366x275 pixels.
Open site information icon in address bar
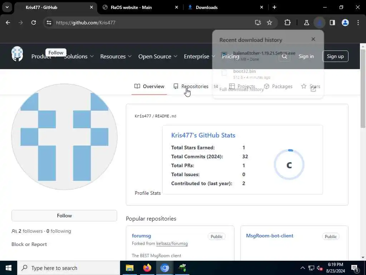click(x=49, y=23)
